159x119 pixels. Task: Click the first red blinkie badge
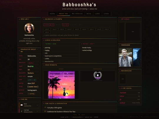[x=47, y=25]
